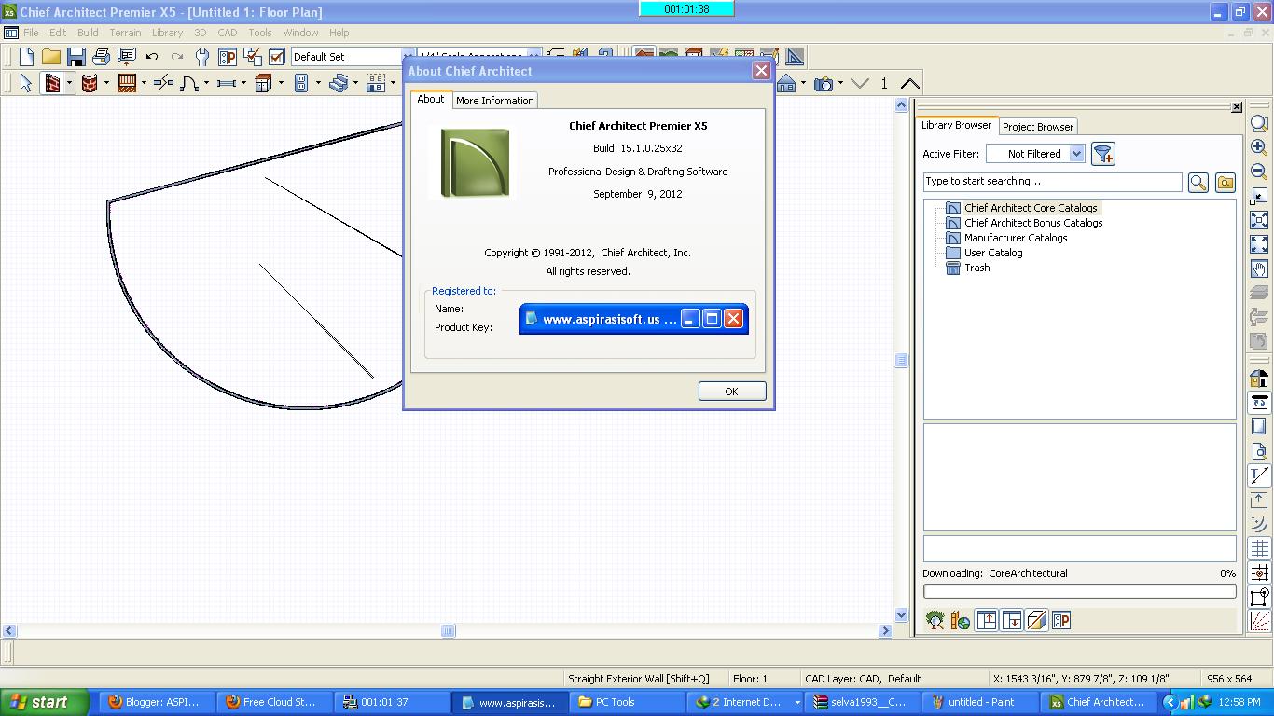
Task: Switch to the Project Browser tab
Action: coord(1038,127)
